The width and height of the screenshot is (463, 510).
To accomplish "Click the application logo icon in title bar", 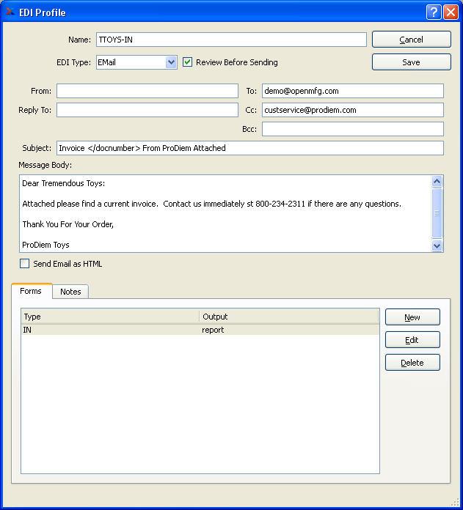I will [10, 12].
